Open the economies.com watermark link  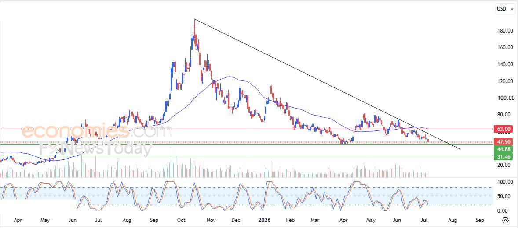coord(96,130)
